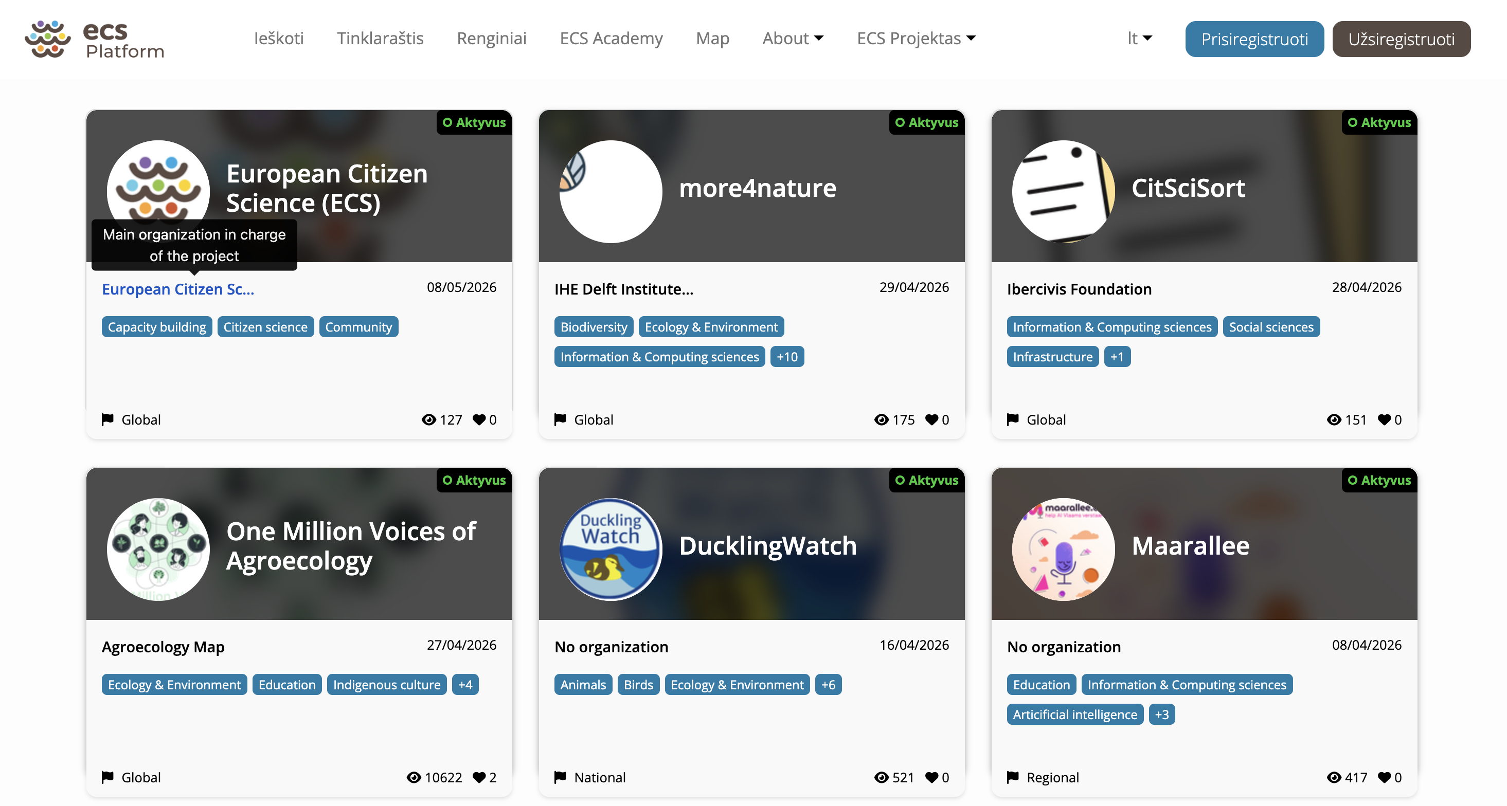
Task: Select the Biodiversity tag
Action: (x=593, y=327)
